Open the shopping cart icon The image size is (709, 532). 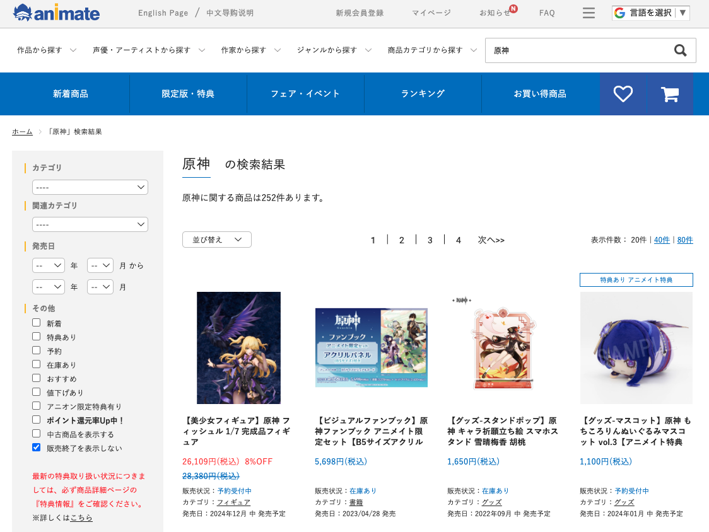tap(671, 93)
